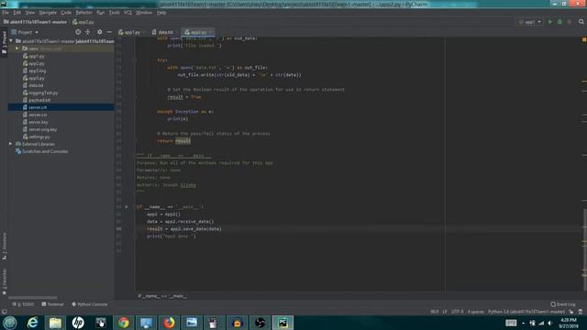
Task: Open the Project view dropdown
Action: tap(25, 32)
